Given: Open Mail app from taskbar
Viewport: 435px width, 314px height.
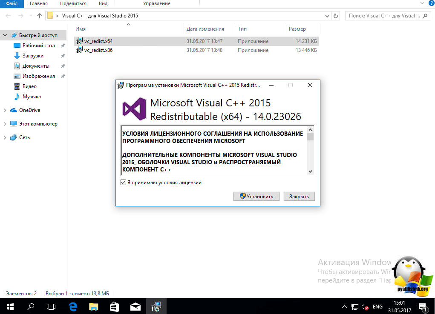Looking at the screenshot, I should click(x=135, y=306).
